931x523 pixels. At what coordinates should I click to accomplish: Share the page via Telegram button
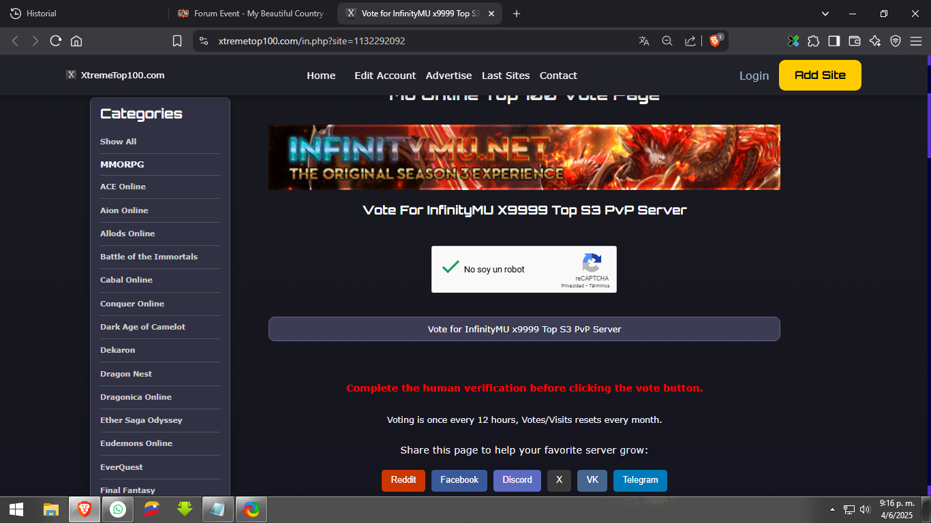coord(640,480)
